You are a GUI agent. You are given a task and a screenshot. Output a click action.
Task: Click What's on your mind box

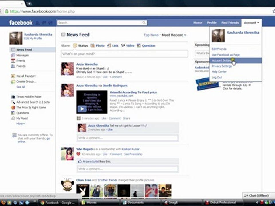point(125,54)
